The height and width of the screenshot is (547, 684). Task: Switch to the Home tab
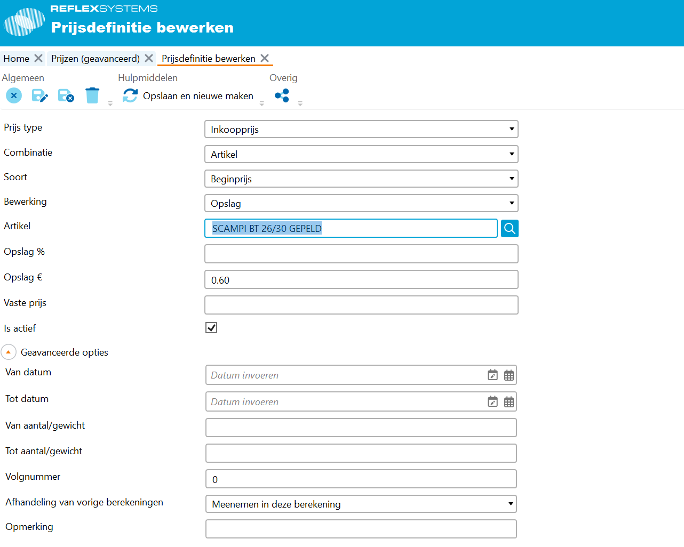tap(17, 59)
